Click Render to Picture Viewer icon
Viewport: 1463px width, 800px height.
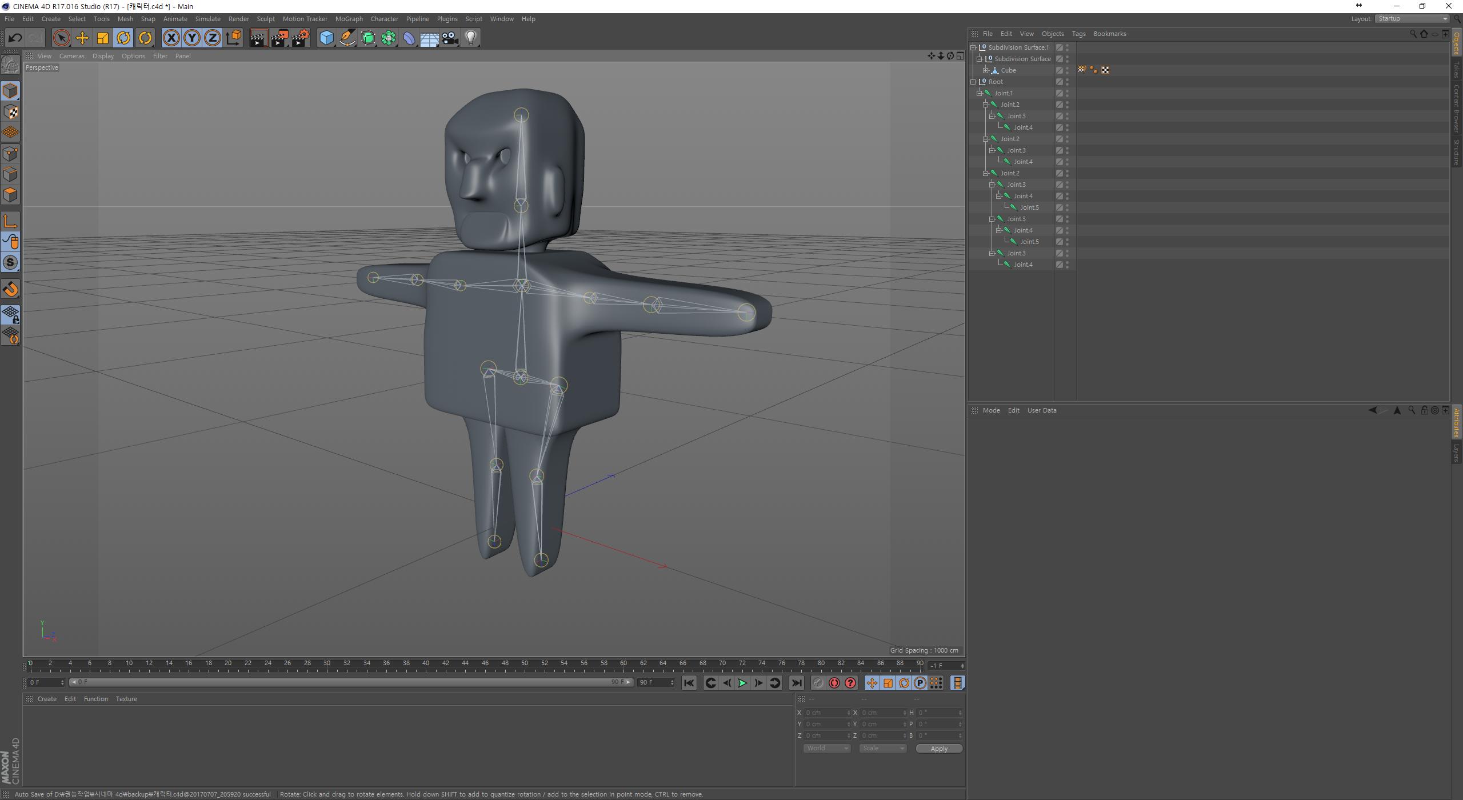coord(279,38)
